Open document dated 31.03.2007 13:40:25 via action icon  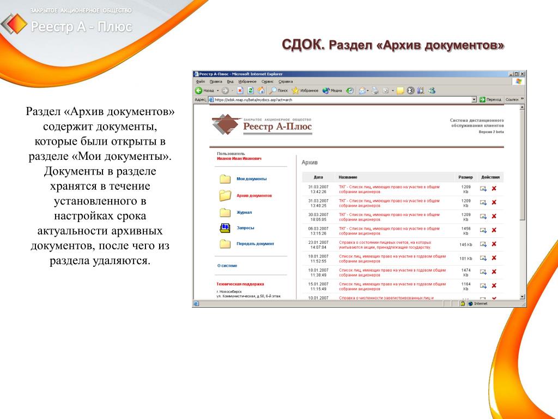coord(483,202)
